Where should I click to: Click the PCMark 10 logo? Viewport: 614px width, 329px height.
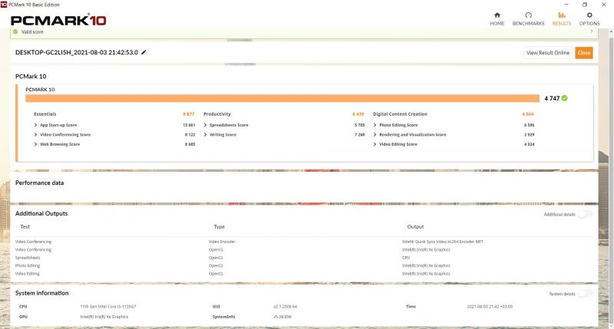[58, 21]
